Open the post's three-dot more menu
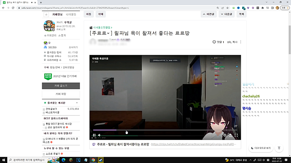 tap(241, 42)
